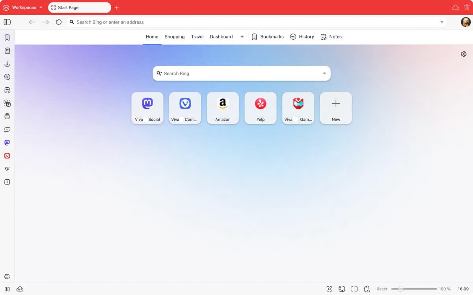Open the Mastodon web panel
Screen dimensions: 473x295
(7, 143)
